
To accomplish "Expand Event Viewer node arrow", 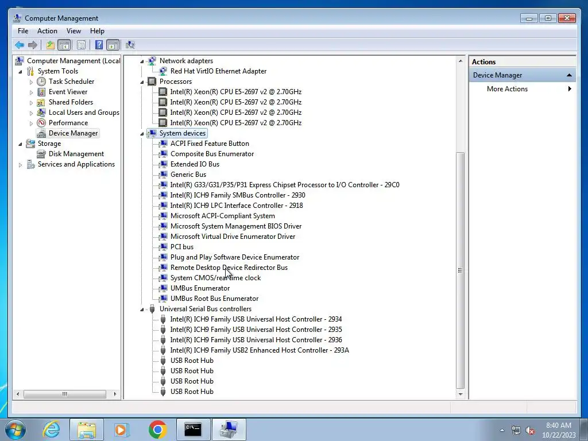I will point(31,92).
